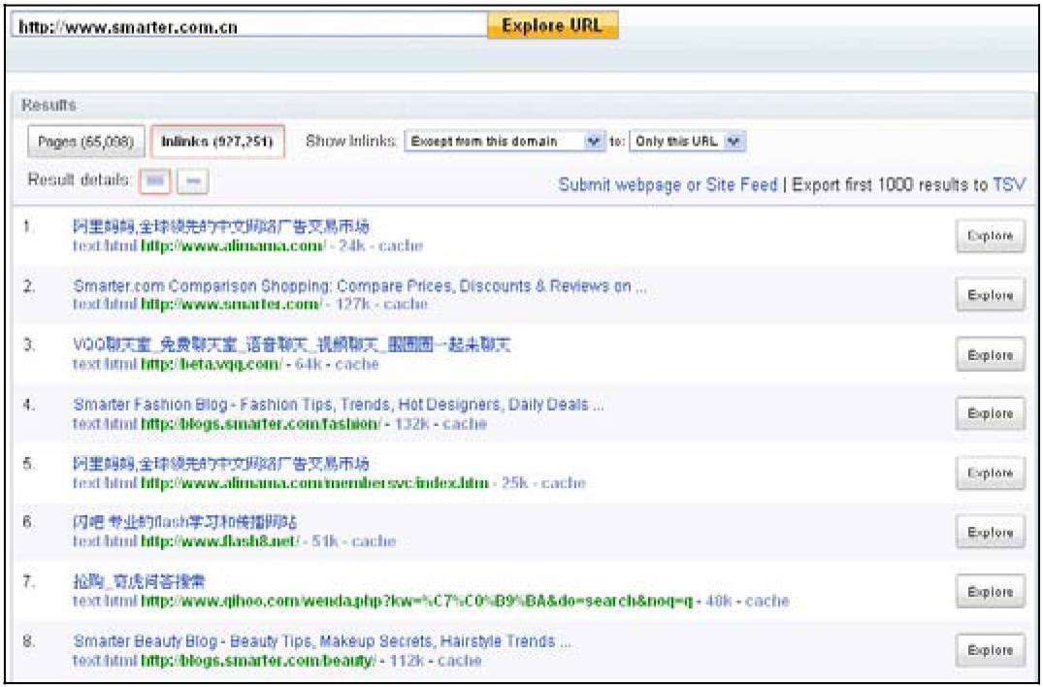Open cache link for beta.vqq.com result

357,365
